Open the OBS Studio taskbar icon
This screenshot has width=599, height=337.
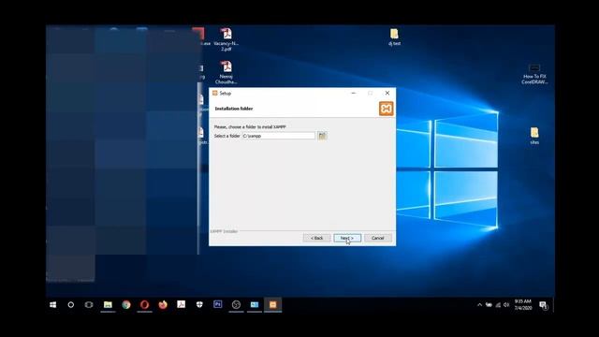(236, 304)
